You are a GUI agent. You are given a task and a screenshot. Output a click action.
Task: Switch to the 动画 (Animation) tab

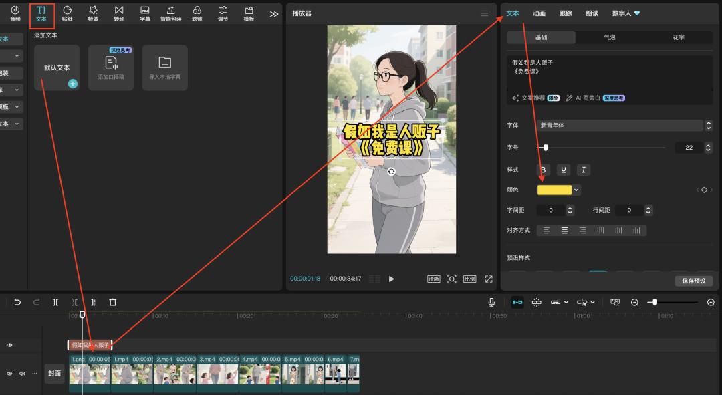[x=539, y=13]
